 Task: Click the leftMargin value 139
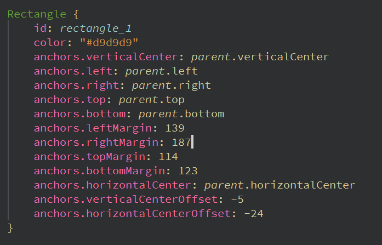[175, 128]
